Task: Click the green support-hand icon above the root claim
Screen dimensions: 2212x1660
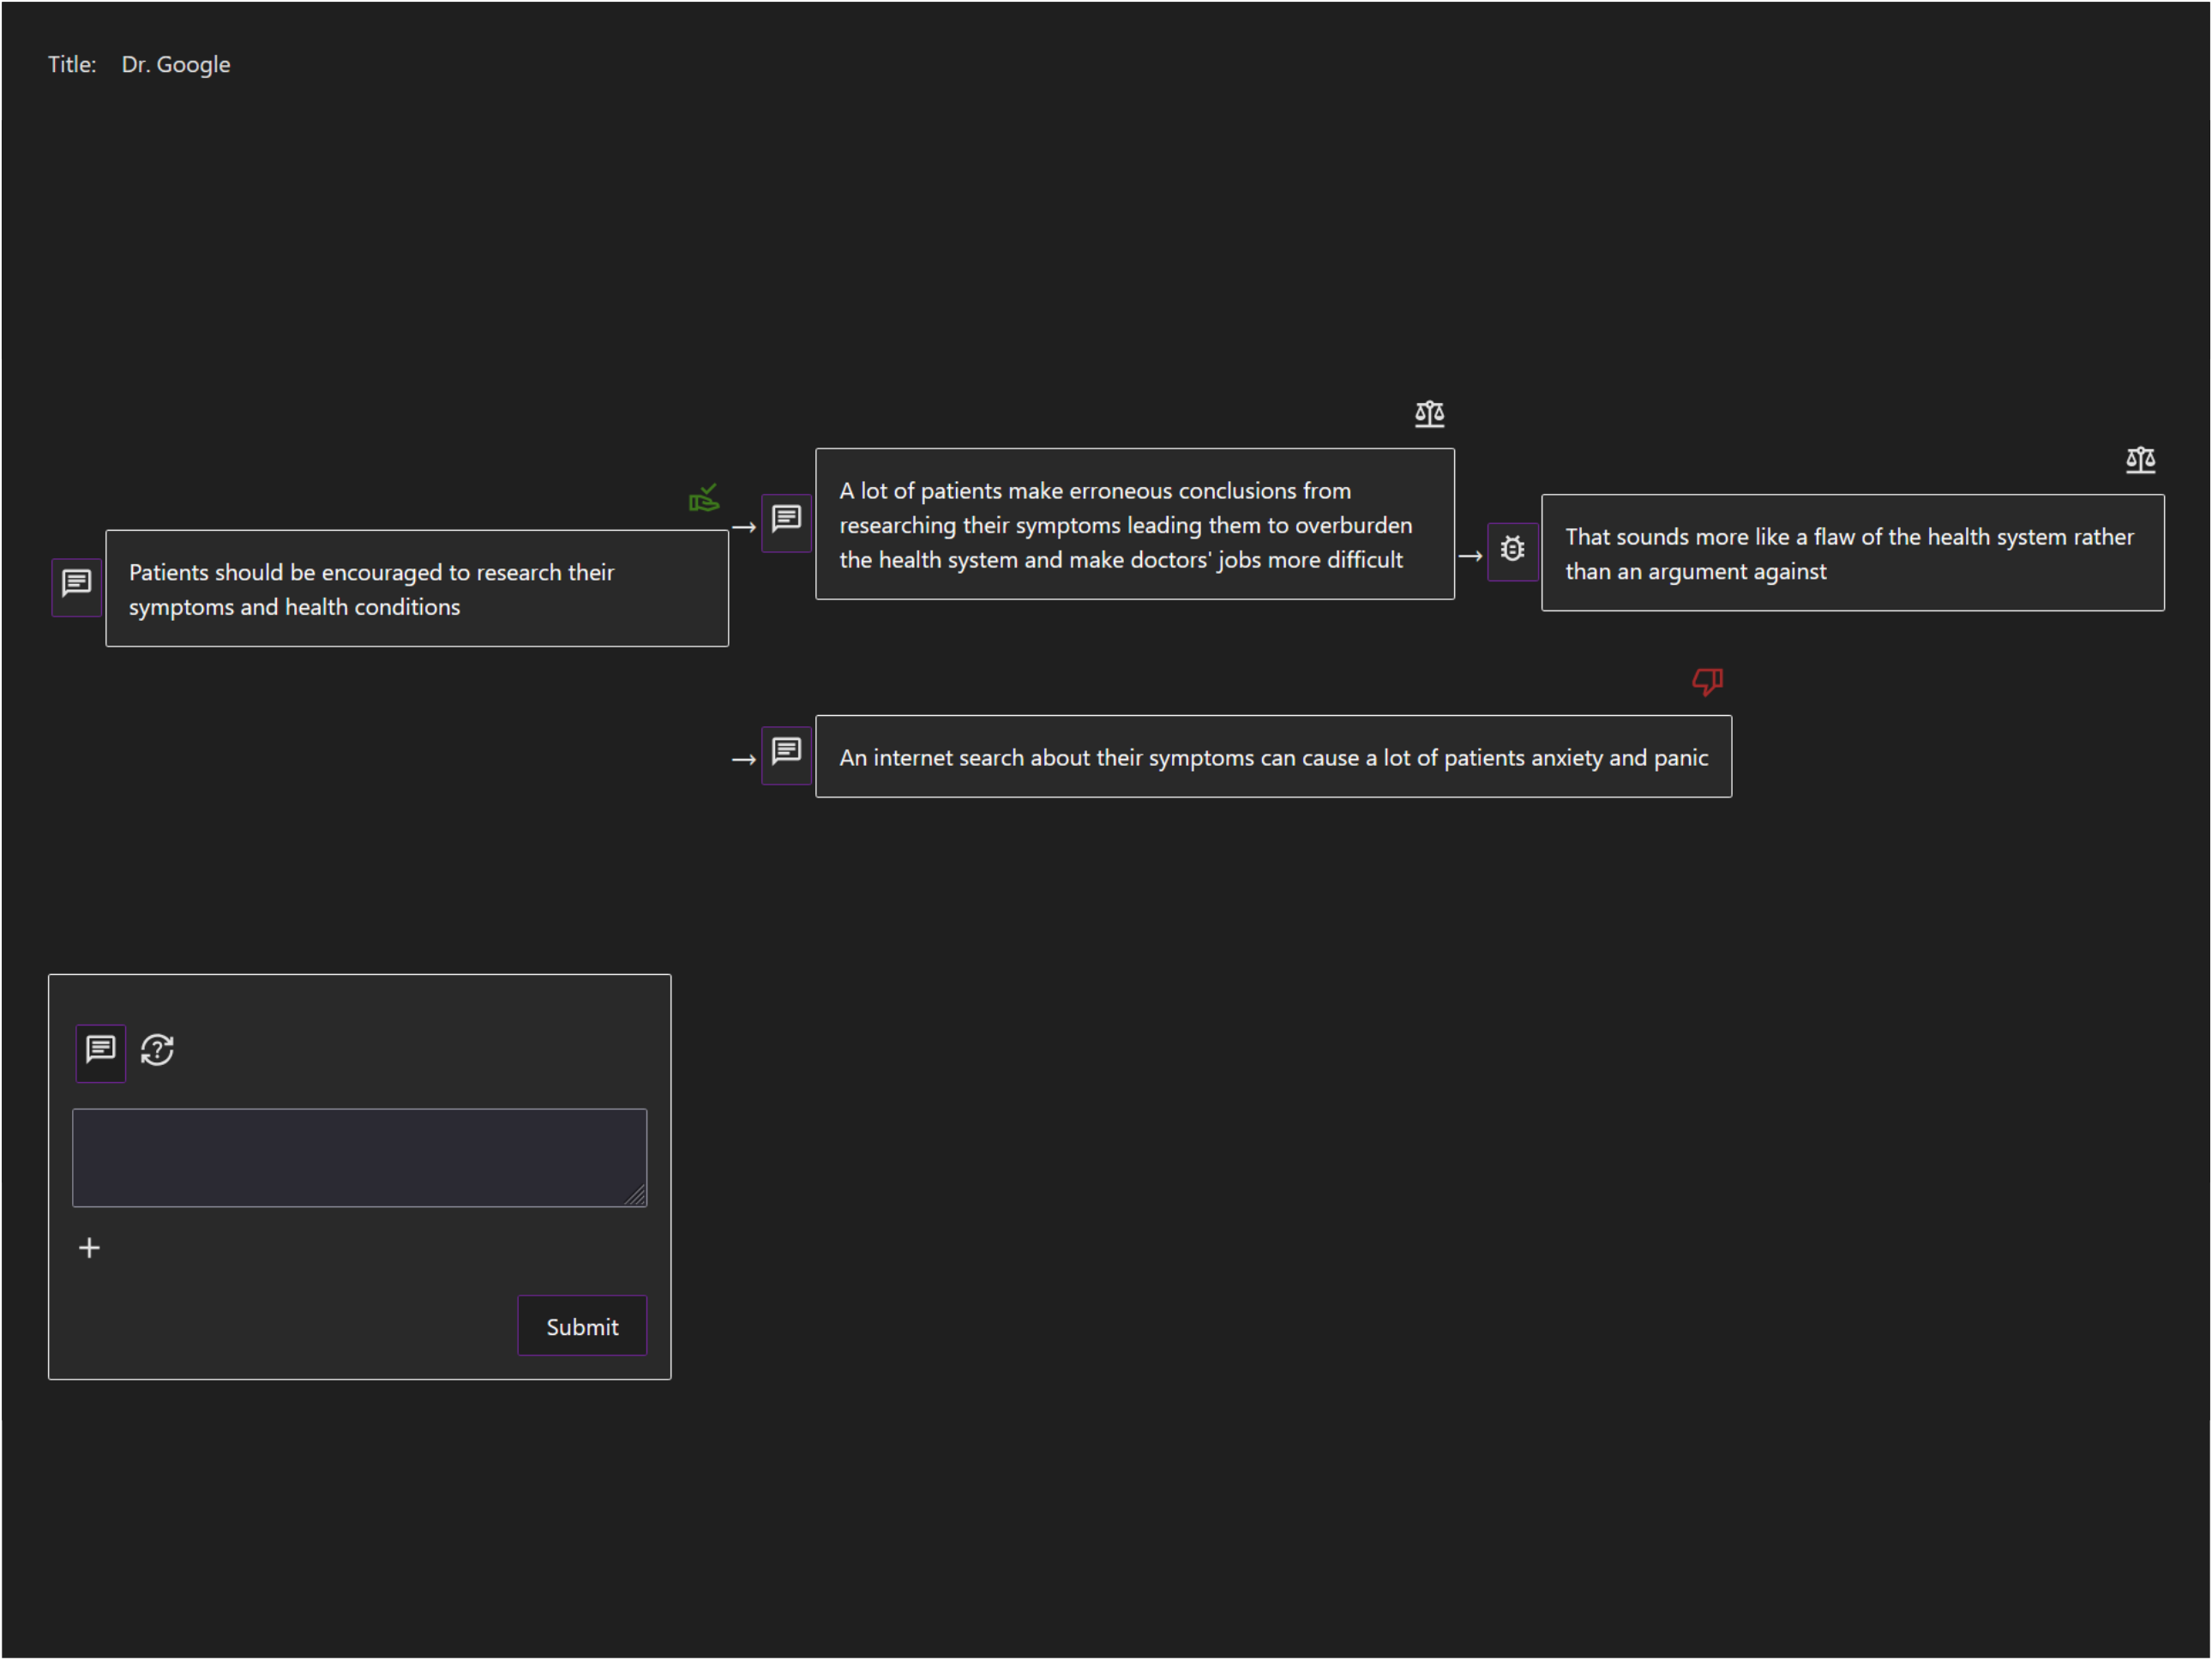Action: point(704,498)
